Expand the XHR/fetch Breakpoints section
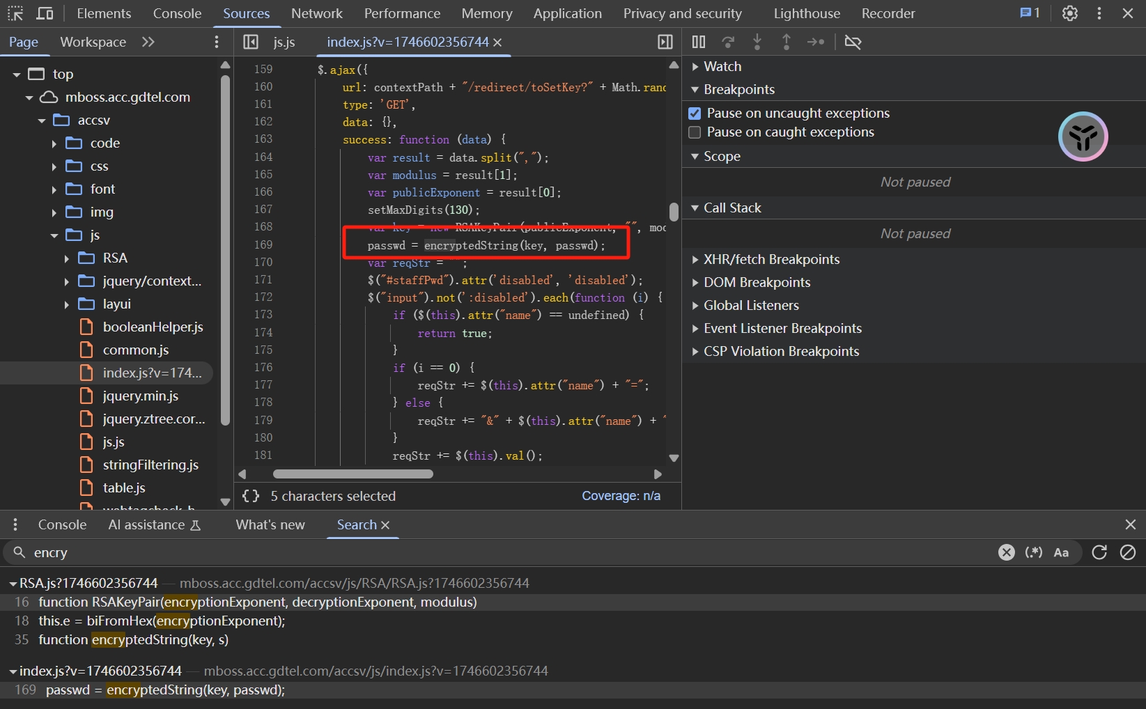 tap(771, 259)
